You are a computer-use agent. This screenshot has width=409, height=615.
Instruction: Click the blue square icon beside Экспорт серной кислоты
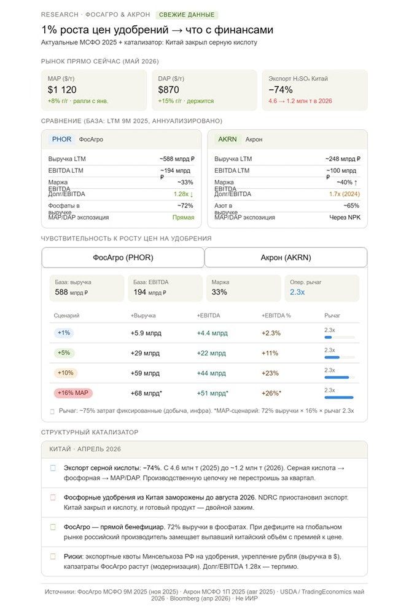[53, 468]
